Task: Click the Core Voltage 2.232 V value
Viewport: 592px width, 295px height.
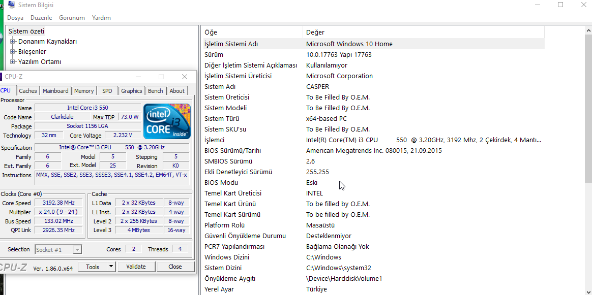Action: pyautogui.click(x=123, y=135)
